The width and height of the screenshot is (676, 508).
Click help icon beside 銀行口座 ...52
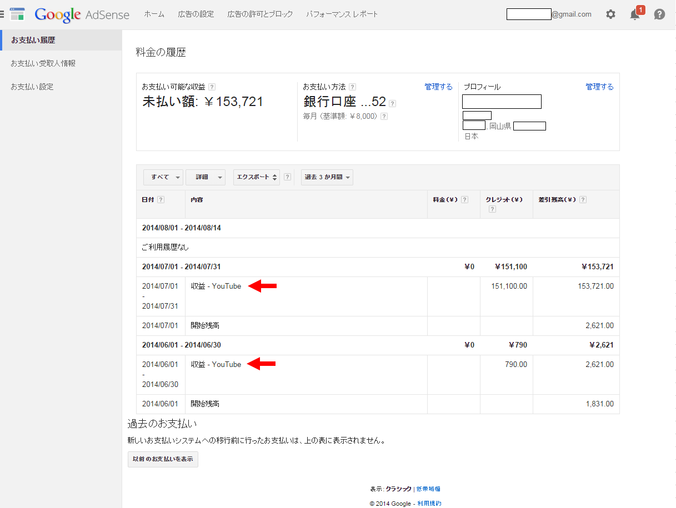pyautogui.click(x=393, y=103)
